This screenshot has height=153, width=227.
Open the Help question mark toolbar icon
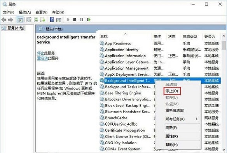click(52, 20)
